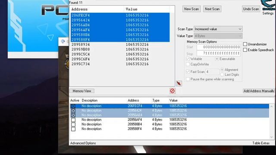Freeze address 209588B4 active checkbox
Image resolution: width=276 pixels, height=155 pixels.
coord(73,124)
